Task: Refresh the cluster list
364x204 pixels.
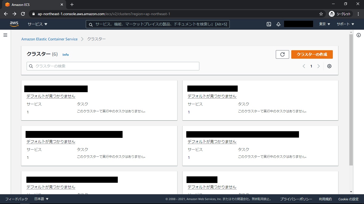Action: coord(282,54)
